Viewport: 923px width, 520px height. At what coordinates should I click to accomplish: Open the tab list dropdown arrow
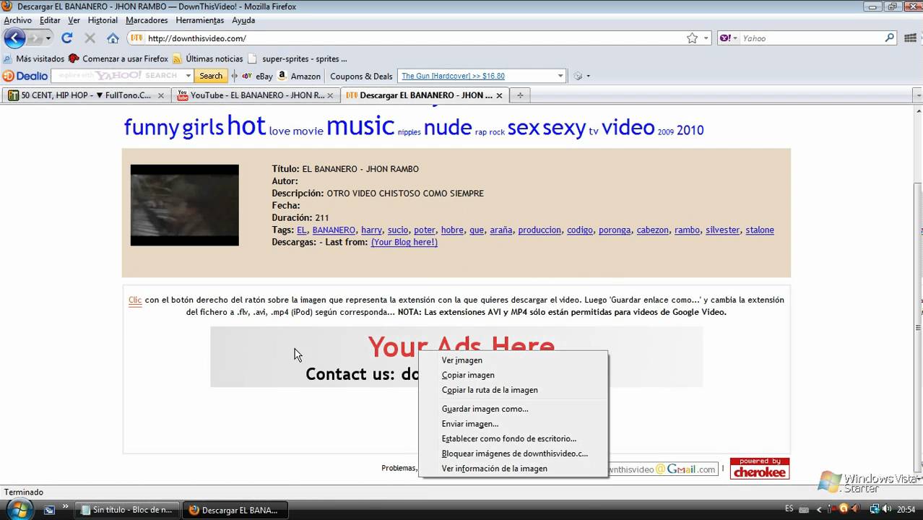coord(919,95)
